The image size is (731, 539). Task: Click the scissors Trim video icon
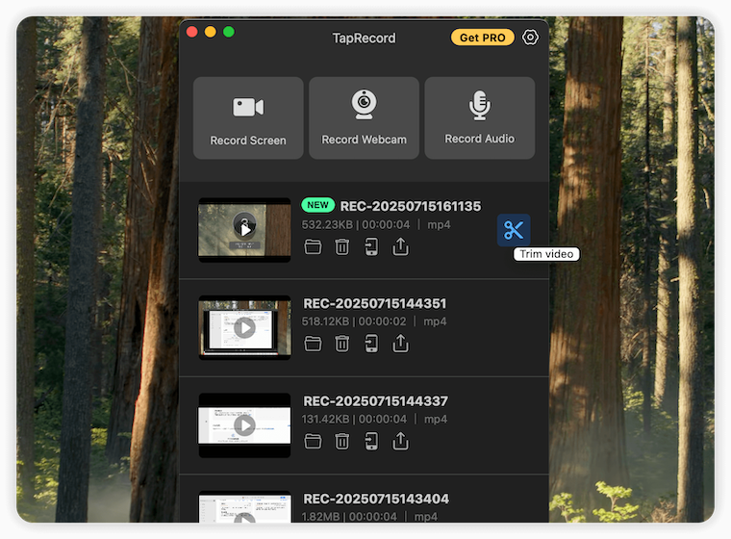514,230
